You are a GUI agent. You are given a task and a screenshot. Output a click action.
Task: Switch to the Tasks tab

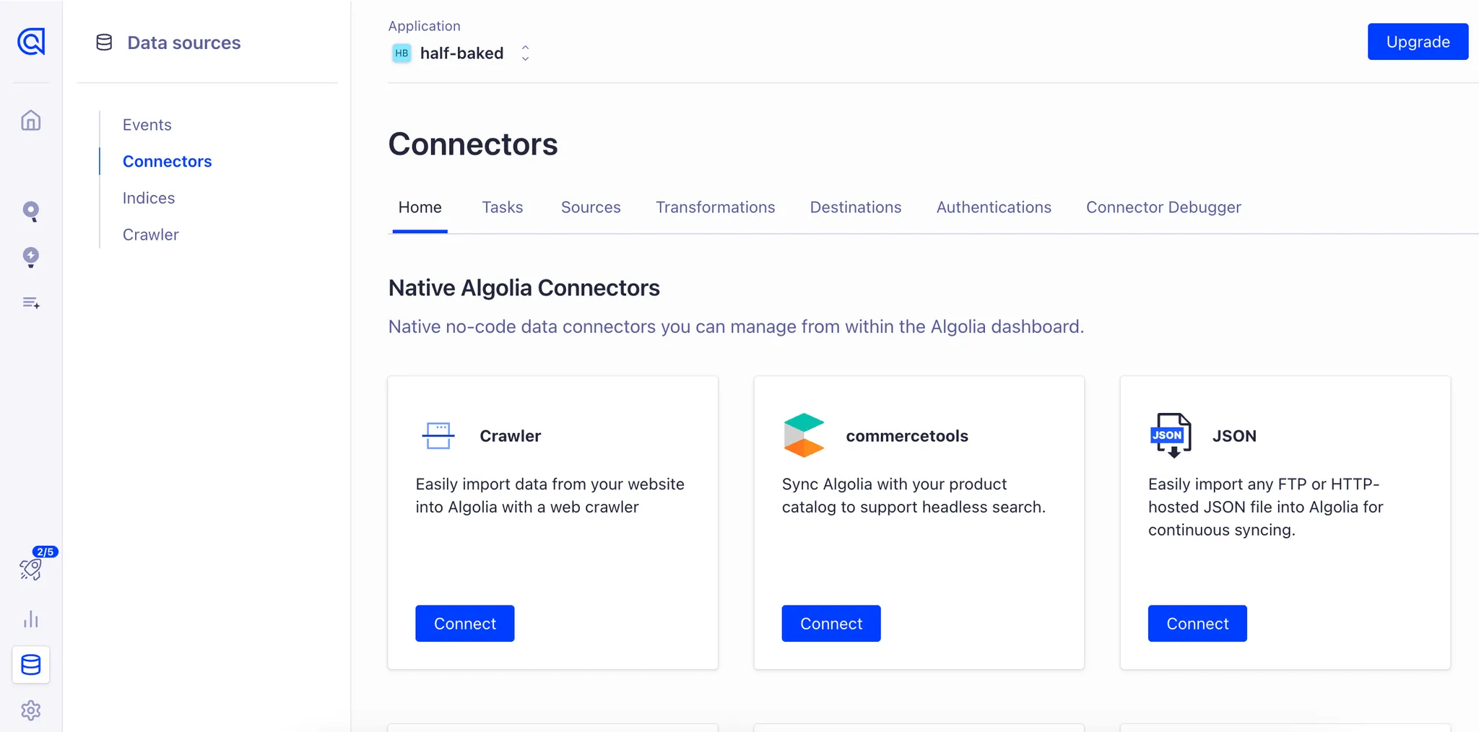coord(502,208)
